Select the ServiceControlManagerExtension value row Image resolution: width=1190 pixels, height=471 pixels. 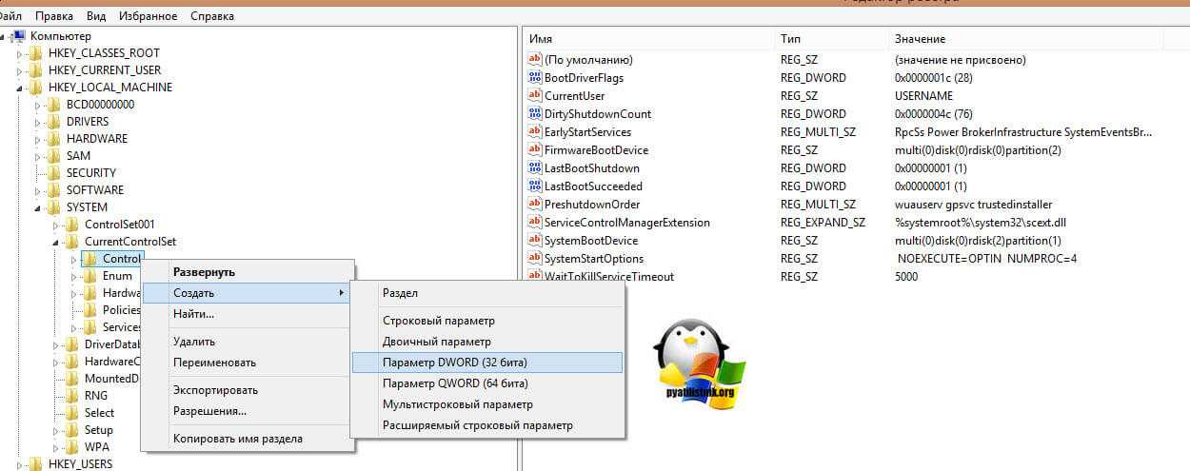[x=626, y=223]
